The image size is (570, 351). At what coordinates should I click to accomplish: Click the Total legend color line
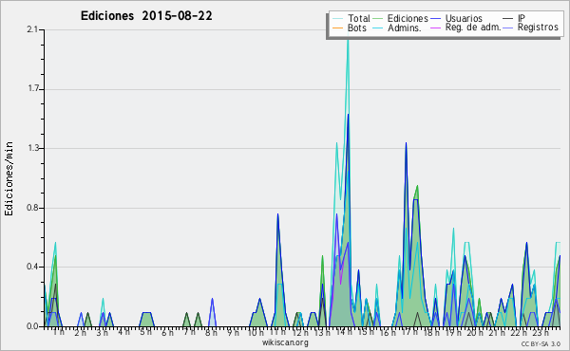(337, 19)
